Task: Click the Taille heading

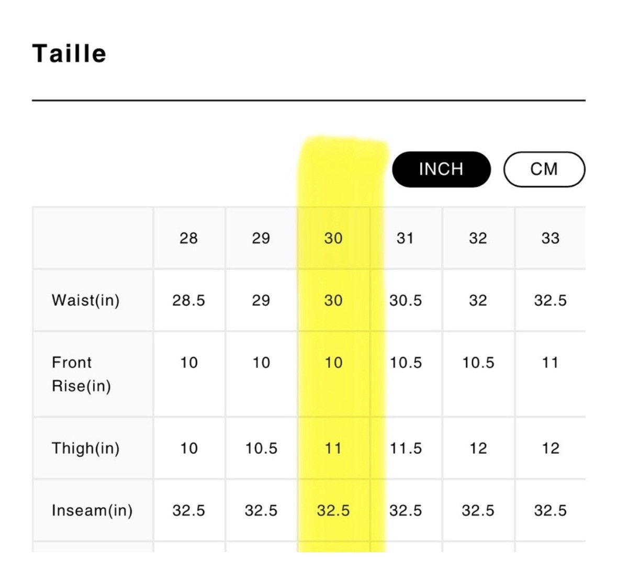Action: coord(69,53)
